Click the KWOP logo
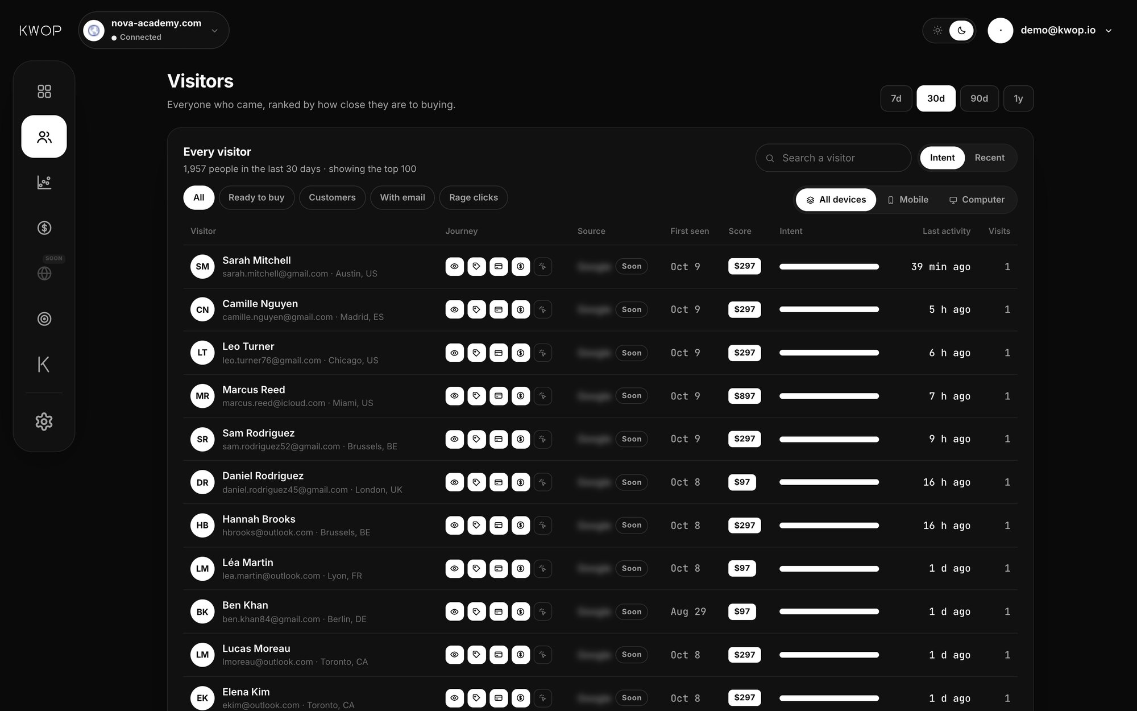The image size is (1137, 711). click(40, 30)
